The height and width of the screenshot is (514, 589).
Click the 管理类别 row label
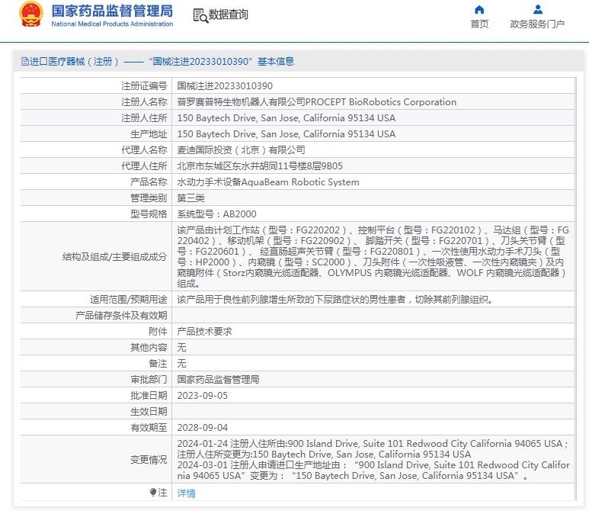149,198
